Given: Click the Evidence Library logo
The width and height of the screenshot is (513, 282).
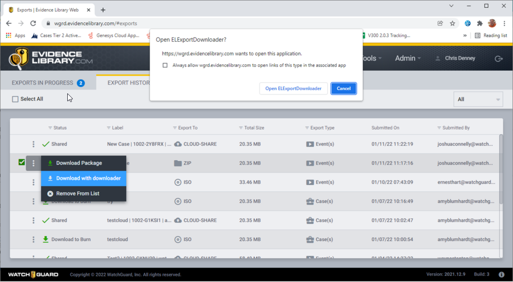Looking at the screenshot, I should click(51, 59).
